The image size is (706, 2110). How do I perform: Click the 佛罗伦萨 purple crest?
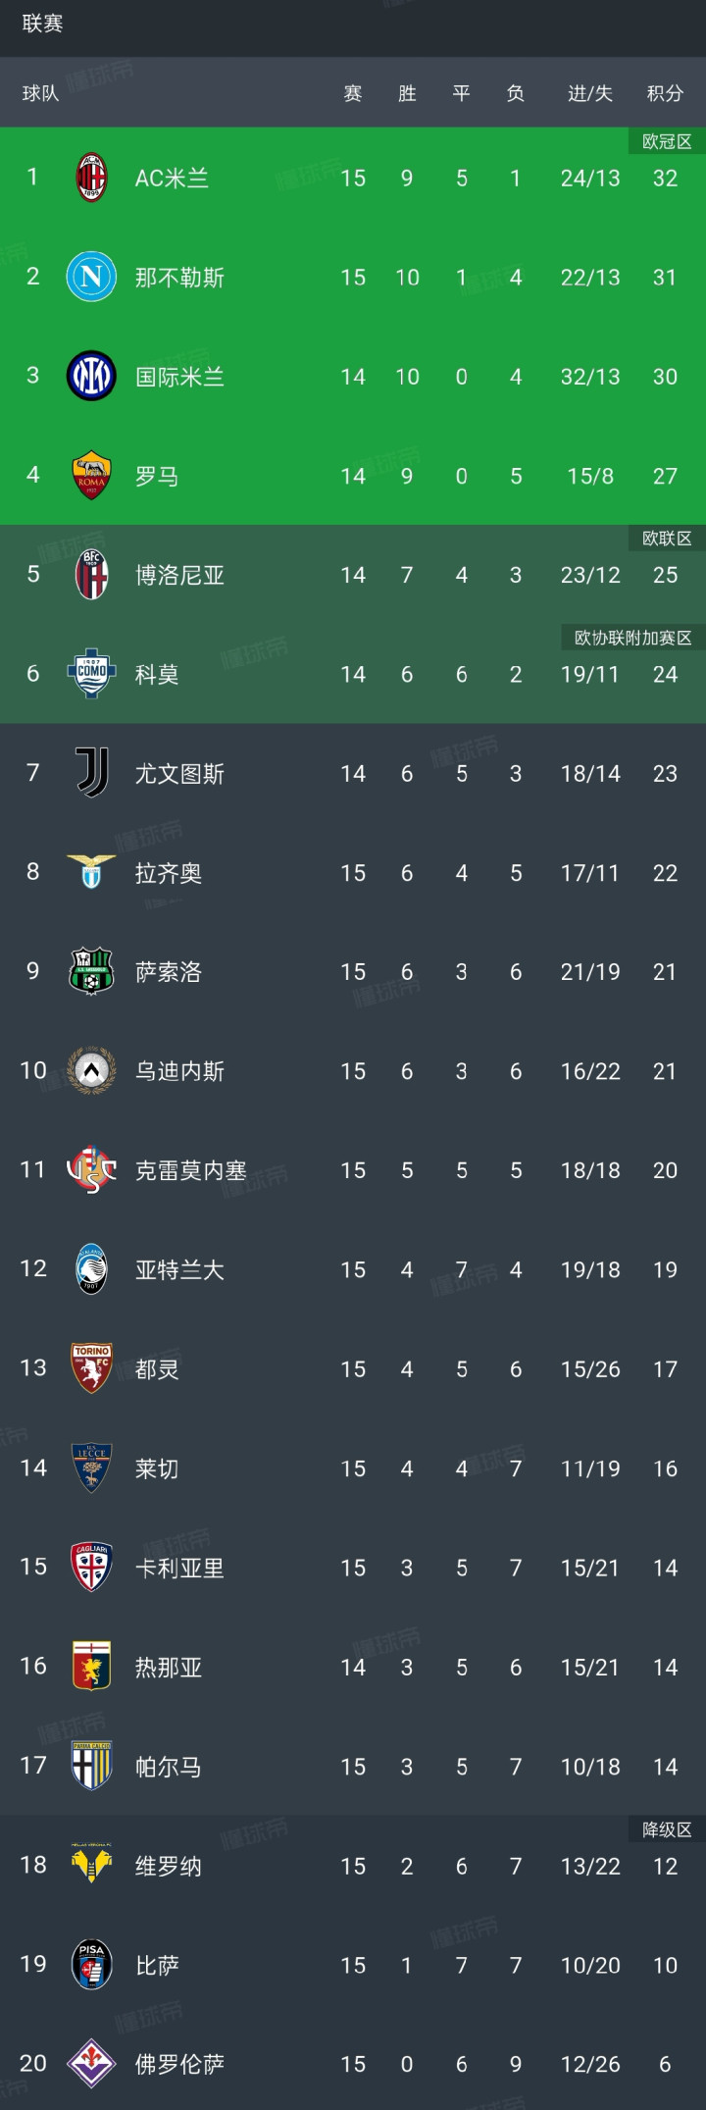[x=91, y=2063]
